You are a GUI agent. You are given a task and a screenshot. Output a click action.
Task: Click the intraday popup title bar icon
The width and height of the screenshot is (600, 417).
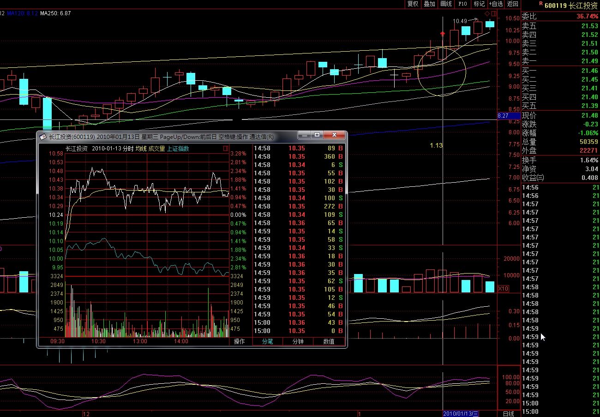tap(43, 137)
